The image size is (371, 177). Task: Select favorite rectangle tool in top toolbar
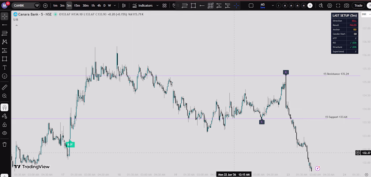[193, 5]
